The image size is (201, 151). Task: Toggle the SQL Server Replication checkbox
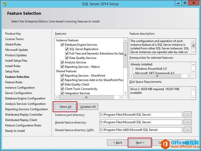click(x=67, y=49)
